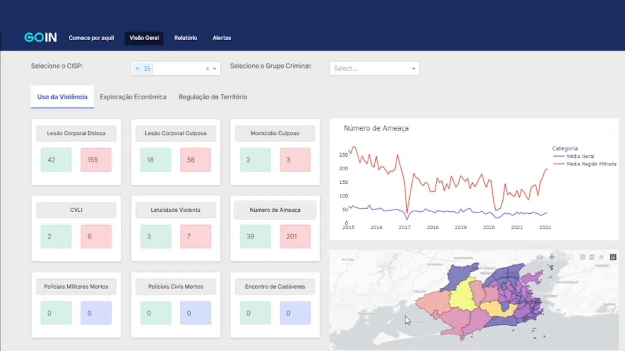
Task: Open the Comece por aqui page
Action: point(91,38)
